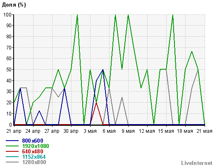Click the 30 апр date label

click(71, 131)
